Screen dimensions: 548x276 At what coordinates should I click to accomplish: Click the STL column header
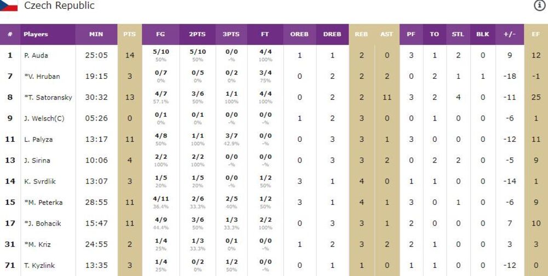[458, 34]
